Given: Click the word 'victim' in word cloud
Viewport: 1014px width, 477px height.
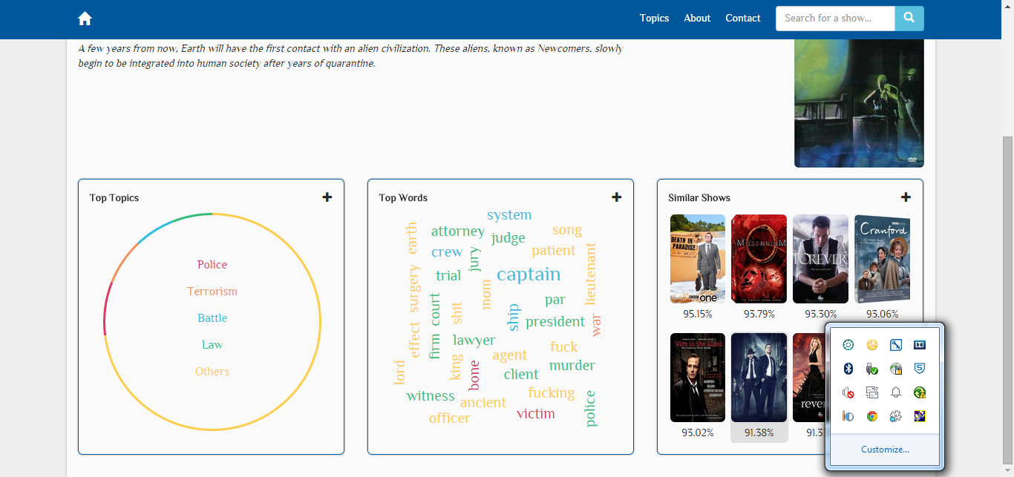Looking at the screenshot, I should point(536,413).
